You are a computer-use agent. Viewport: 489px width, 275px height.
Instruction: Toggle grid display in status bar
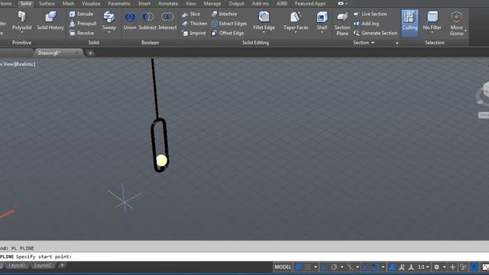299,267
